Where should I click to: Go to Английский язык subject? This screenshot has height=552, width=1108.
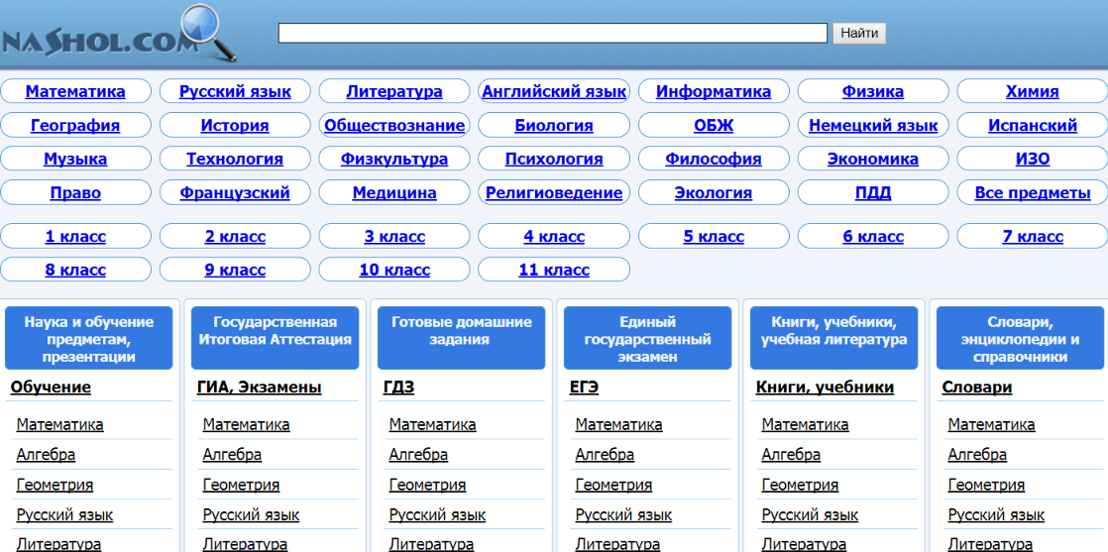(x=554, y=91)
